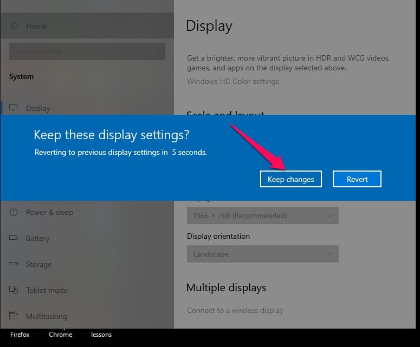The image size is (420, 347).
Task: Click the Display monitor icon
Action: click(x=14, y=108)
